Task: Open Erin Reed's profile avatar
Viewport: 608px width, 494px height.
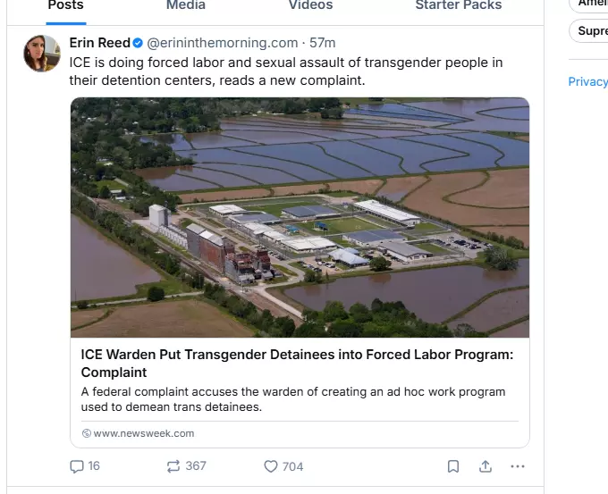Action: coord(42,54)
